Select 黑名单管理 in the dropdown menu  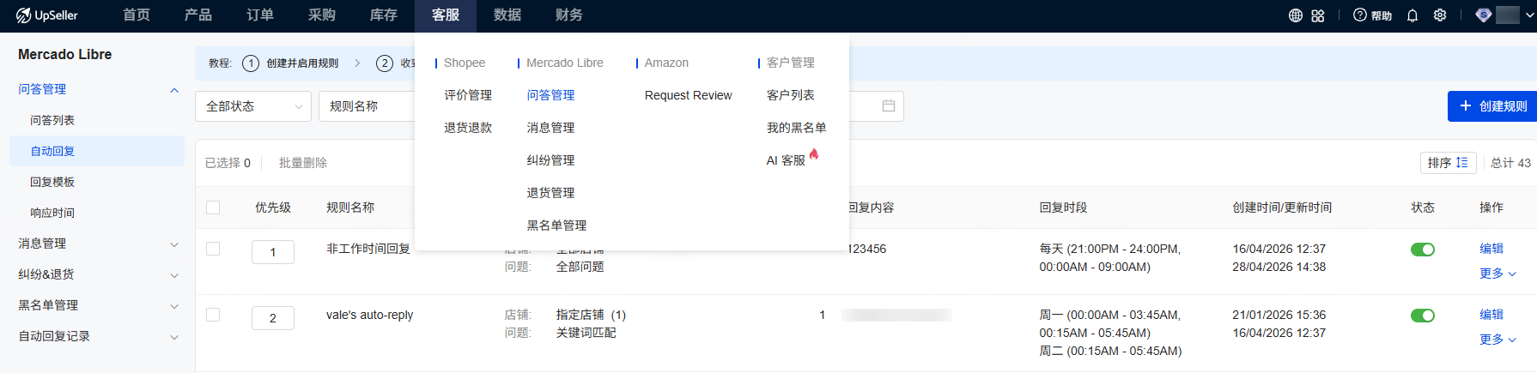click(x=556, y=226)
